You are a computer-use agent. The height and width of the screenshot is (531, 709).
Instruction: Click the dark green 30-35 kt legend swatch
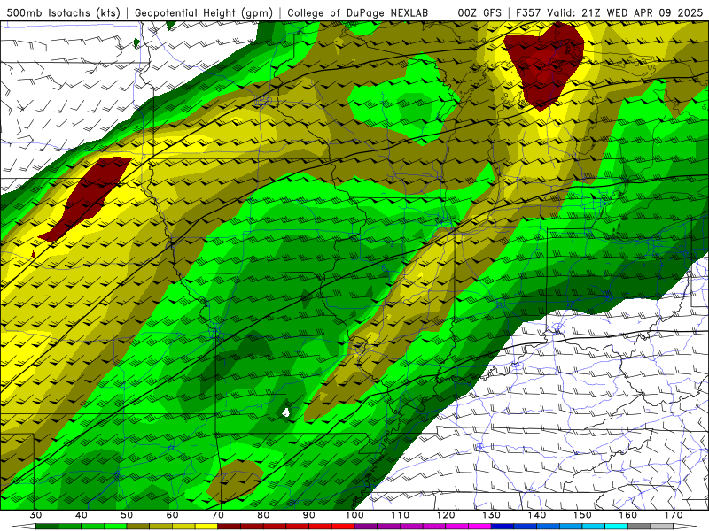(x=47, y=527)
